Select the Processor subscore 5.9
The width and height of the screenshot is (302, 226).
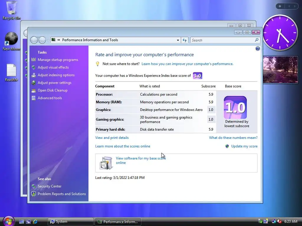click(211, 94)
